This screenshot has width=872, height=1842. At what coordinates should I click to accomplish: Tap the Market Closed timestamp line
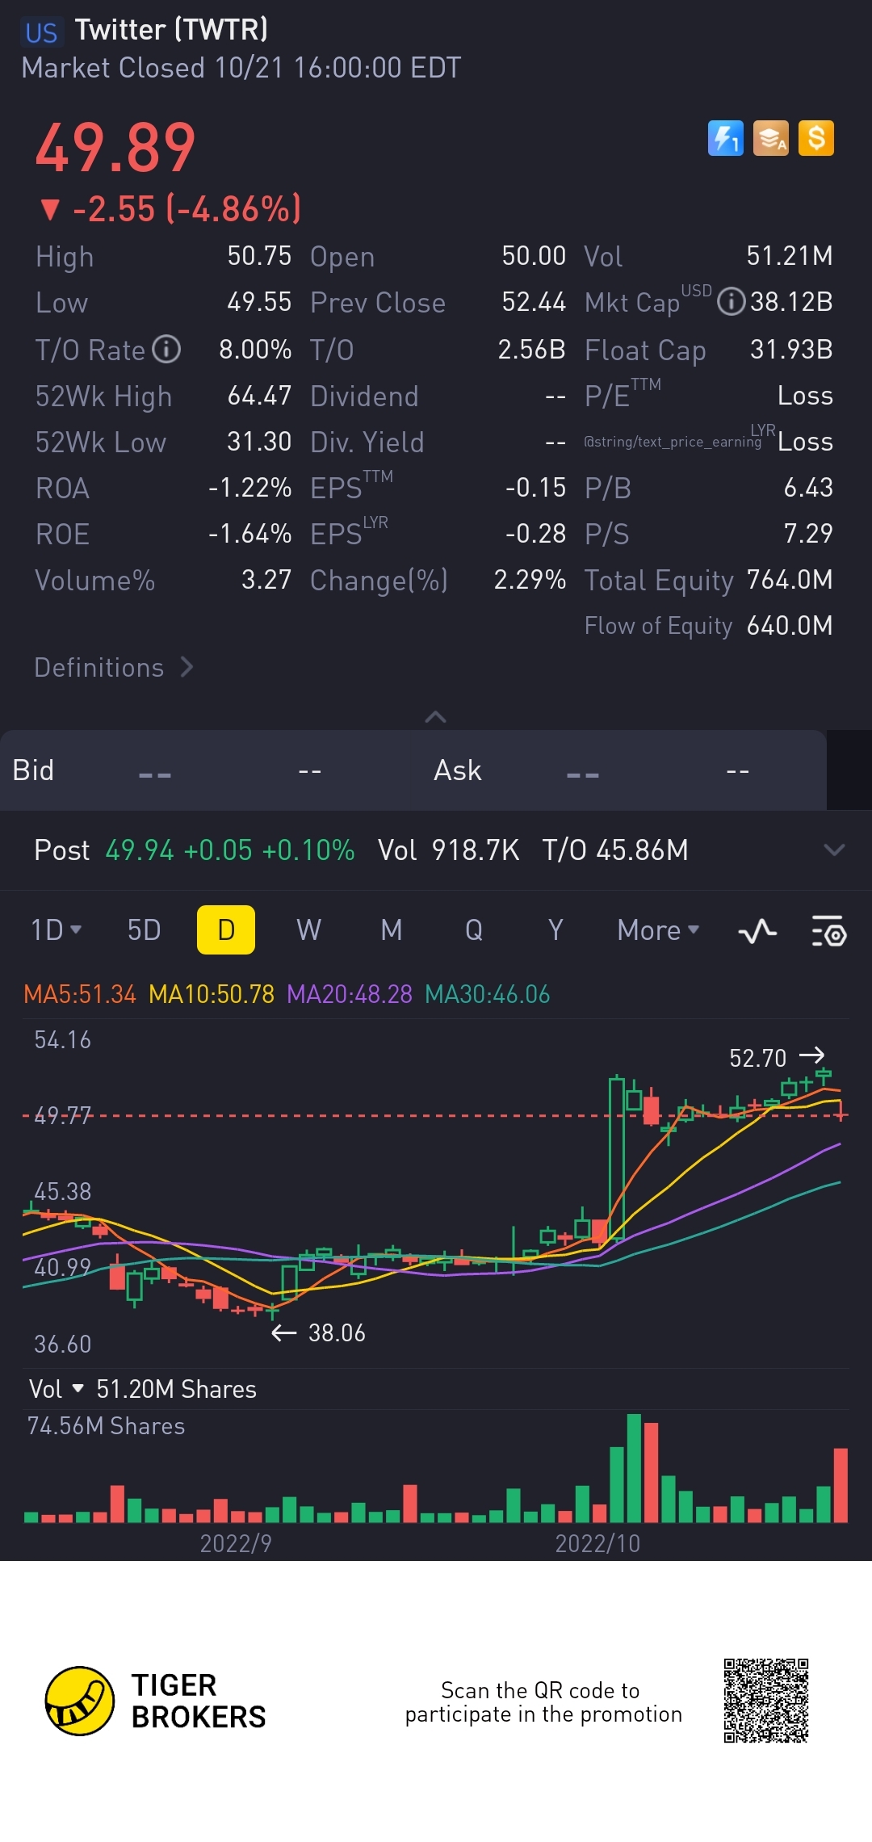click(x=241, y=68)
